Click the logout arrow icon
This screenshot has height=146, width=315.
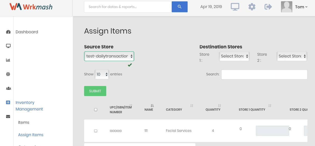coord(268,7)
